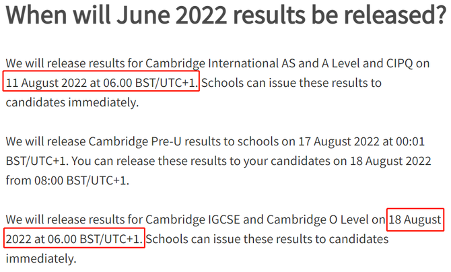Click the word 'CIPQ' in the first paragraph

pyautogui.click(x=400, y=63)
